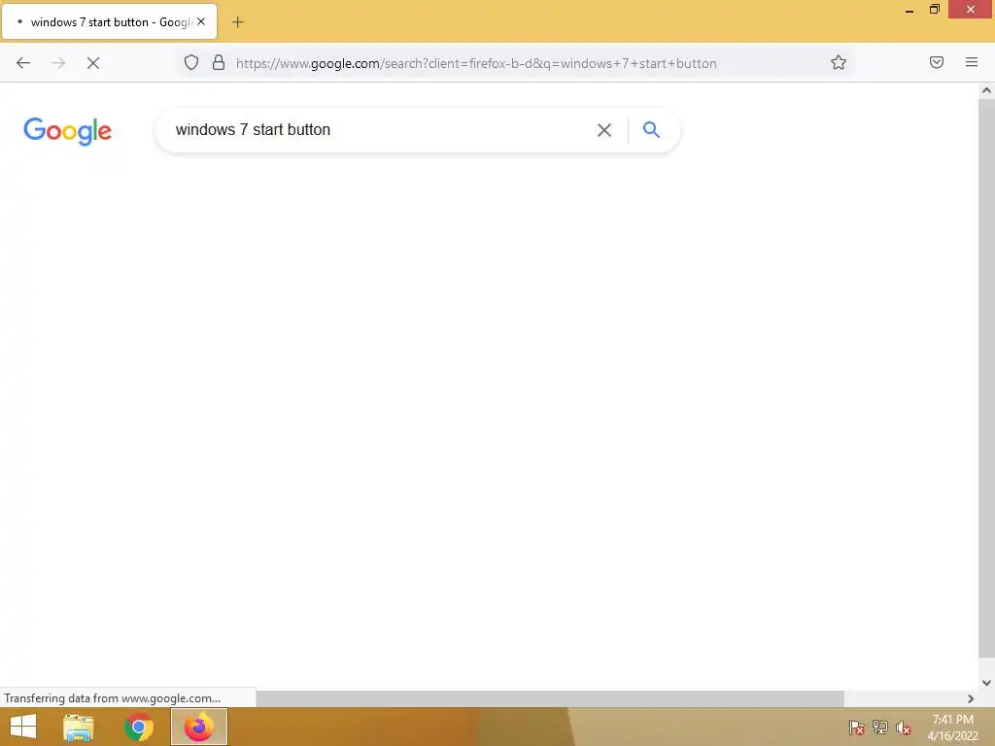Open the tracking protection shield

tap(191, 62)
